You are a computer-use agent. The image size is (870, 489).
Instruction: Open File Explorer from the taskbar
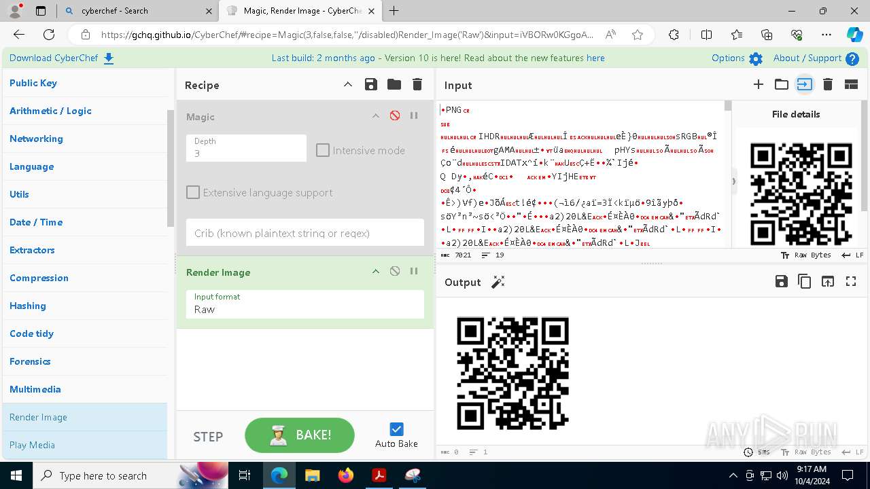(x=313, y=475)
